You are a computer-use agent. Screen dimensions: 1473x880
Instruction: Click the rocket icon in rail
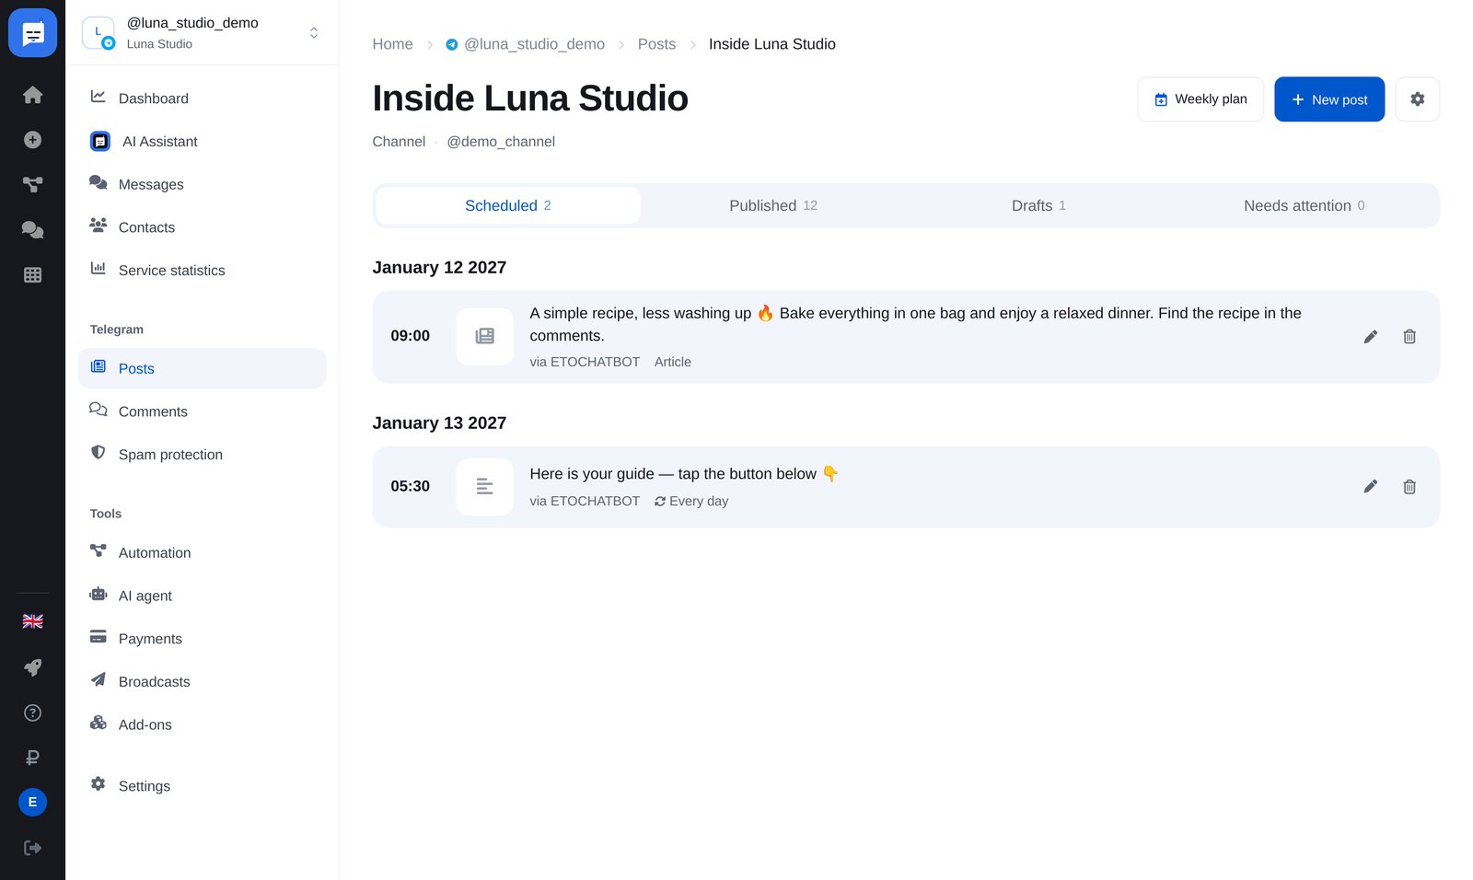(x=32, y=667)
